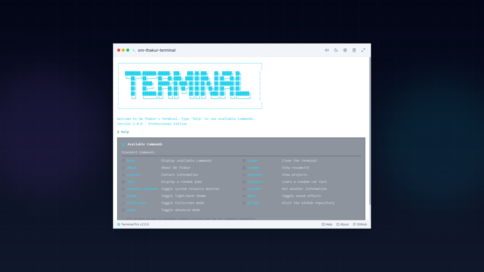Image resolution: width=484 pixels, height=272 pixels.
Task: Click About in the status bar
Action: click(x=342, y=224)
